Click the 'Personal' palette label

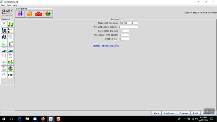tap(6, 19)
